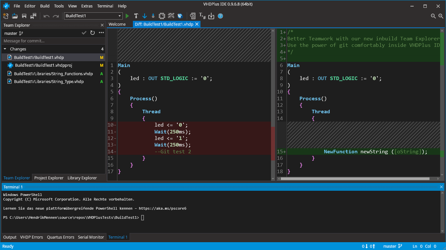
Task: Open the Build menu
Action: [x=45, y=6]
